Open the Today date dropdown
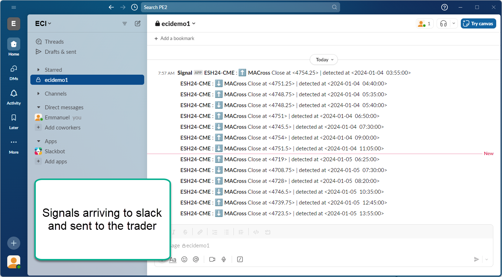This screenshot has width=502, height=277. (x=323, y=60)
